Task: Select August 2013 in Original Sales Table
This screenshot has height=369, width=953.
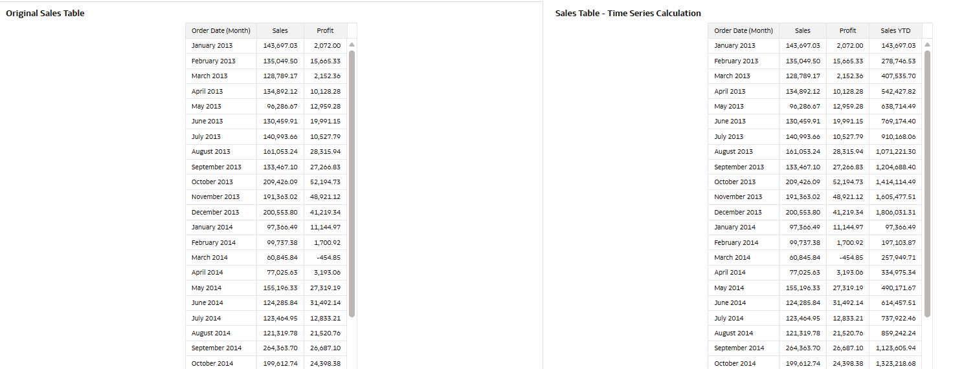Action: click(211, 151)
